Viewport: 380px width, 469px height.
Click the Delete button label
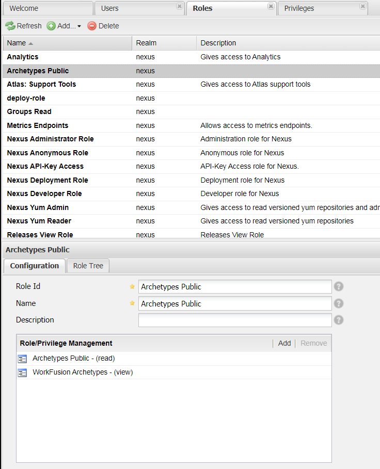click(108, 26)
